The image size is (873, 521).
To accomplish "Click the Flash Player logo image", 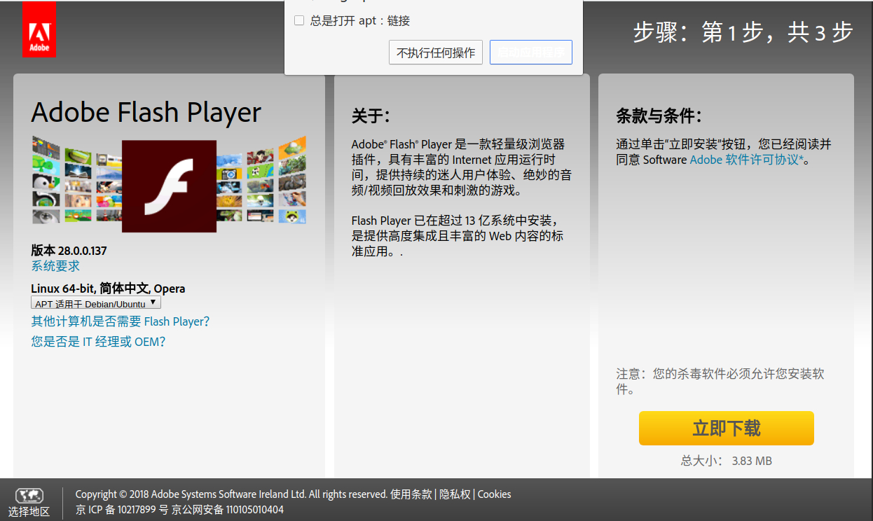I will point(169,186).
